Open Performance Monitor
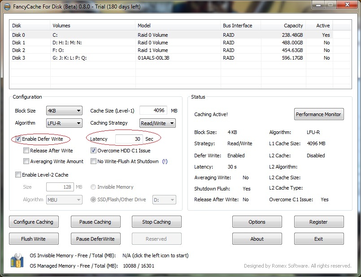This screenshot has width=361, height=277. coord(319,114)
